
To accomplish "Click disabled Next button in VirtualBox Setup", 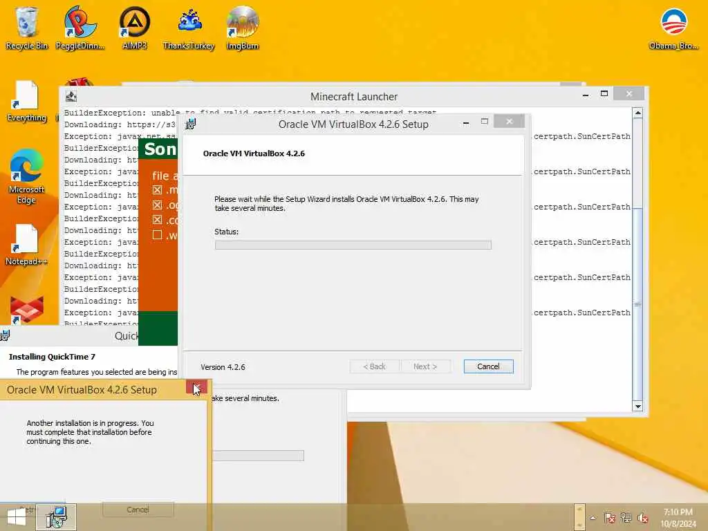I will pos(425,366).
